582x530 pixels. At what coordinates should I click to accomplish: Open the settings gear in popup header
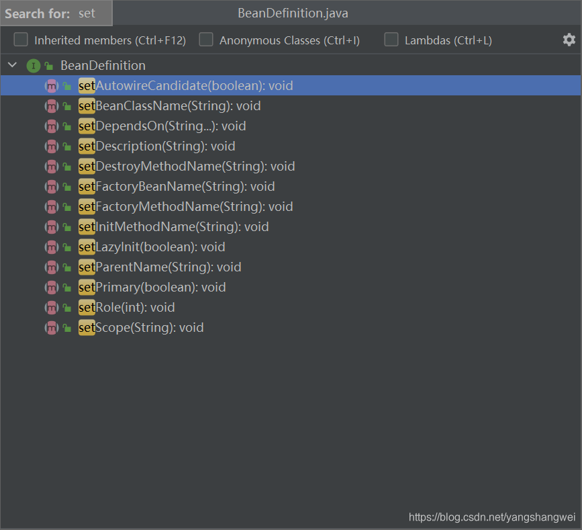tap(569, 40)
